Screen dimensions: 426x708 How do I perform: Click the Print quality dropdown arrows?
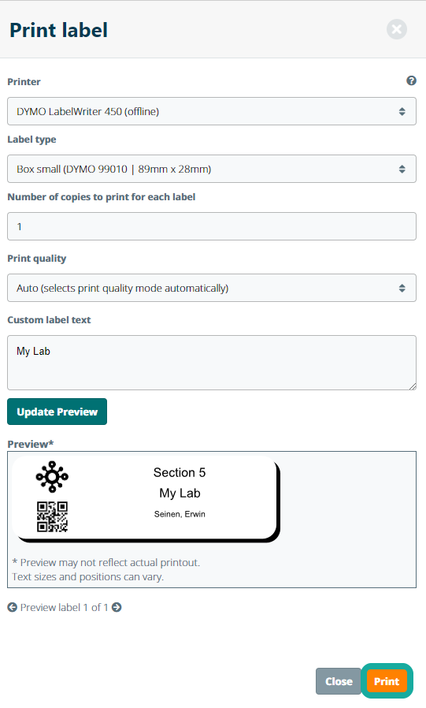(402, 288)
